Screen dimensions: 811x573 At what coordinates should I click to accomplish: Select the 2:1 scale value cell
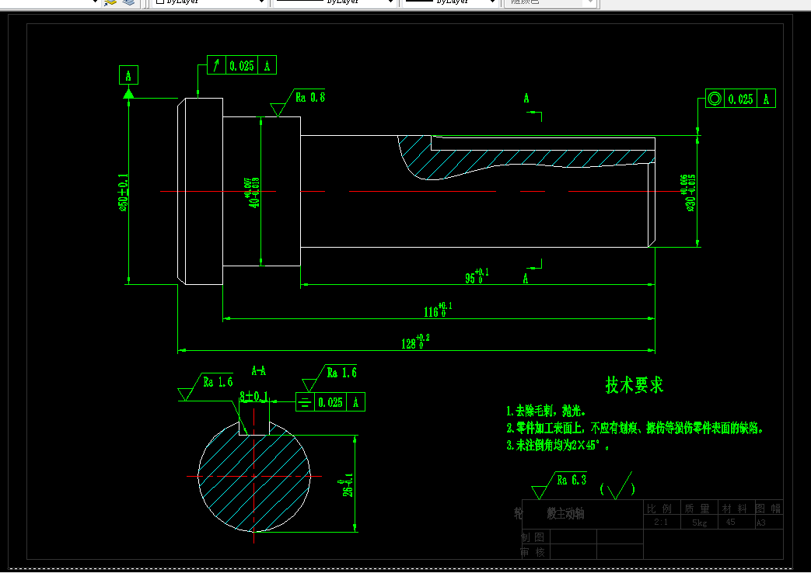660,523
